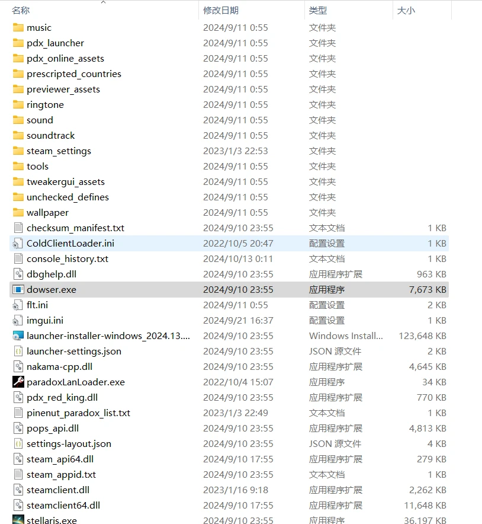Select the unchecked_defines folder name
This screenshot has height=524, width=482.
coord(68,197)
